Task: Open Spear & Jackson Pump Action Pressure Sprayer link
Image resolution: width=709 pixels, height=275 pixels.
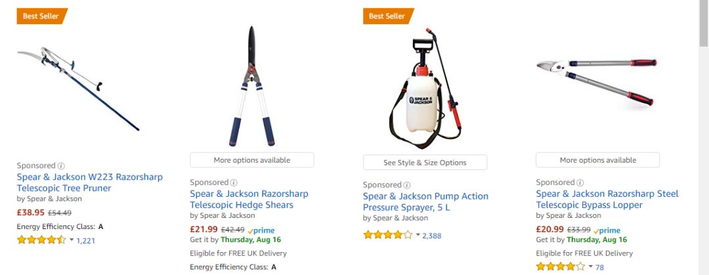Action: (x=425, y=201)
